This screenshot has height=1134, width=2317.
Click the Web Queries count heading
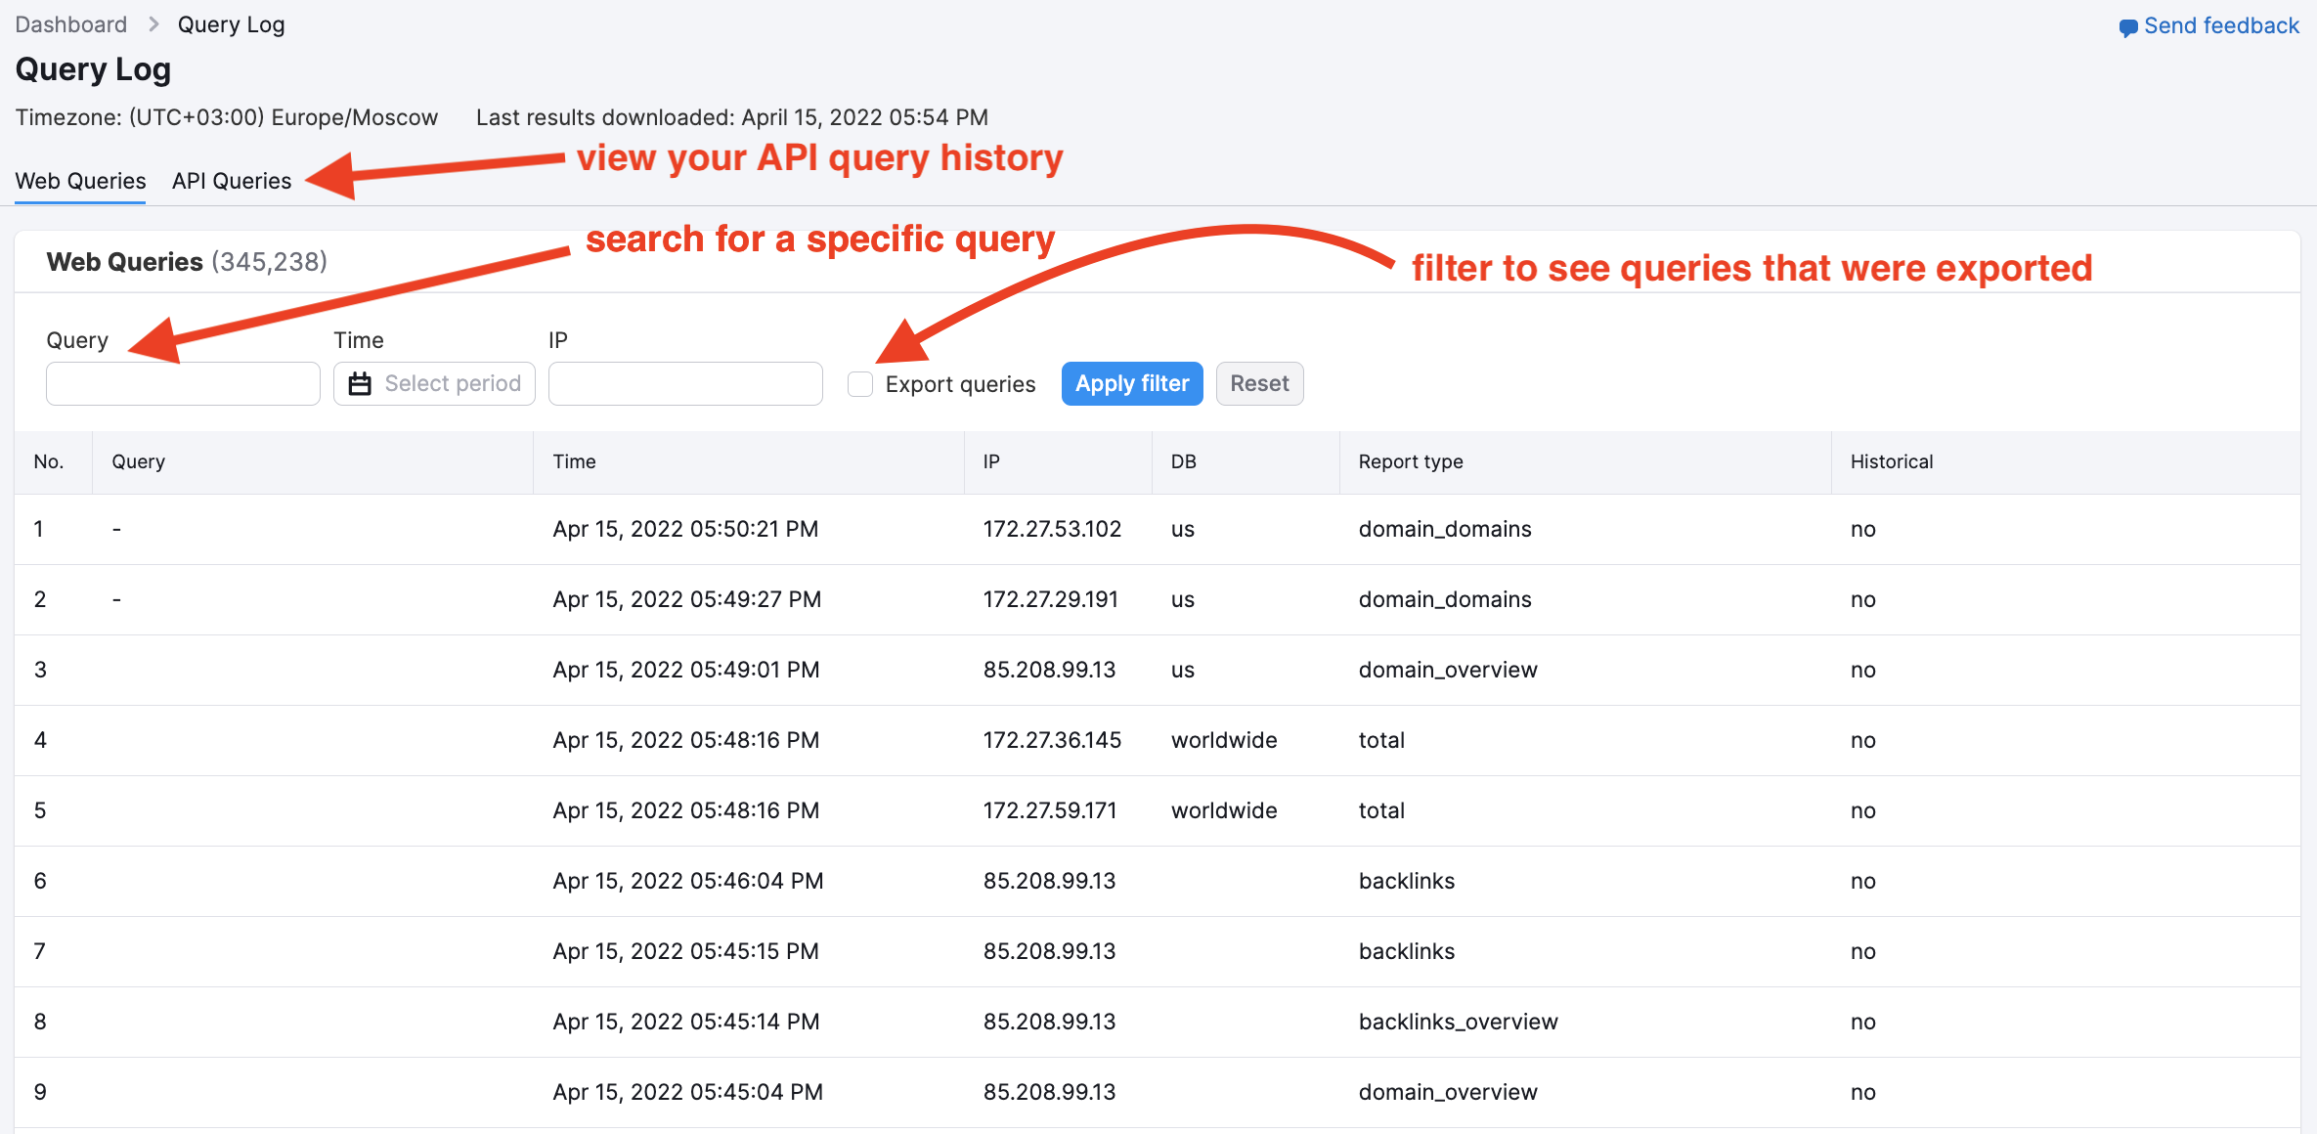(186, 261)
